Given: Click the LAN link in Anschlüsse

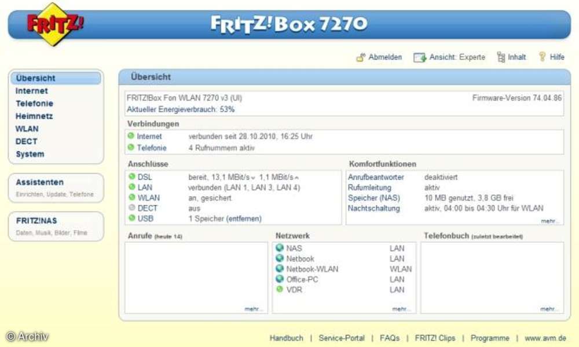Looking at the screenshot, I should coord(145,187).
